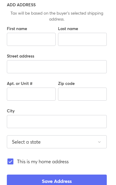Click the 'Select a state' placeholder text
The image size is (116, 185).
click(26, 142)
